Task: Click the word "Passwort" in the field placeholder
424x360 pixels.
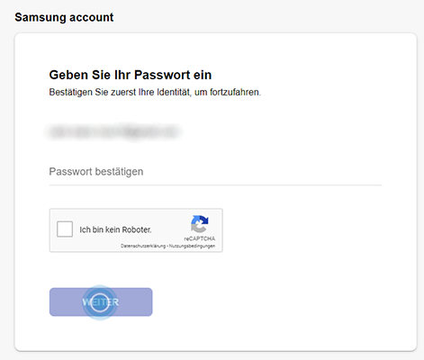Action: (x=70, y=172)
